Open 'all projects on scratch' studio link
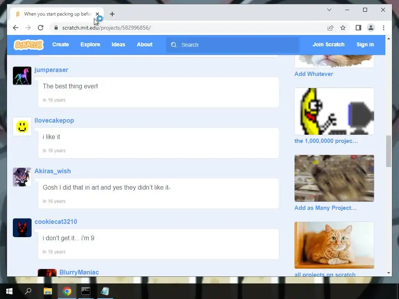The width and height of the screenshot is (399, 299). [x=325, y=274]
